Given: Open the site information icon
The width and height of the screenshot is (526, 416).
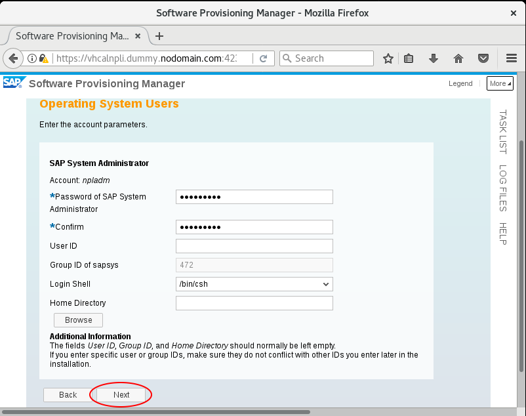Looking at the screenshot, I should click(32, 58).
